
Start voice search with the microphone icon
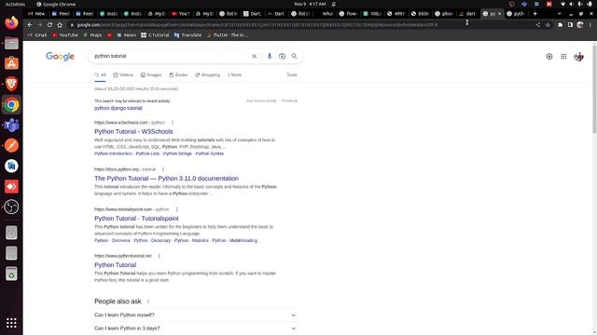270,56
